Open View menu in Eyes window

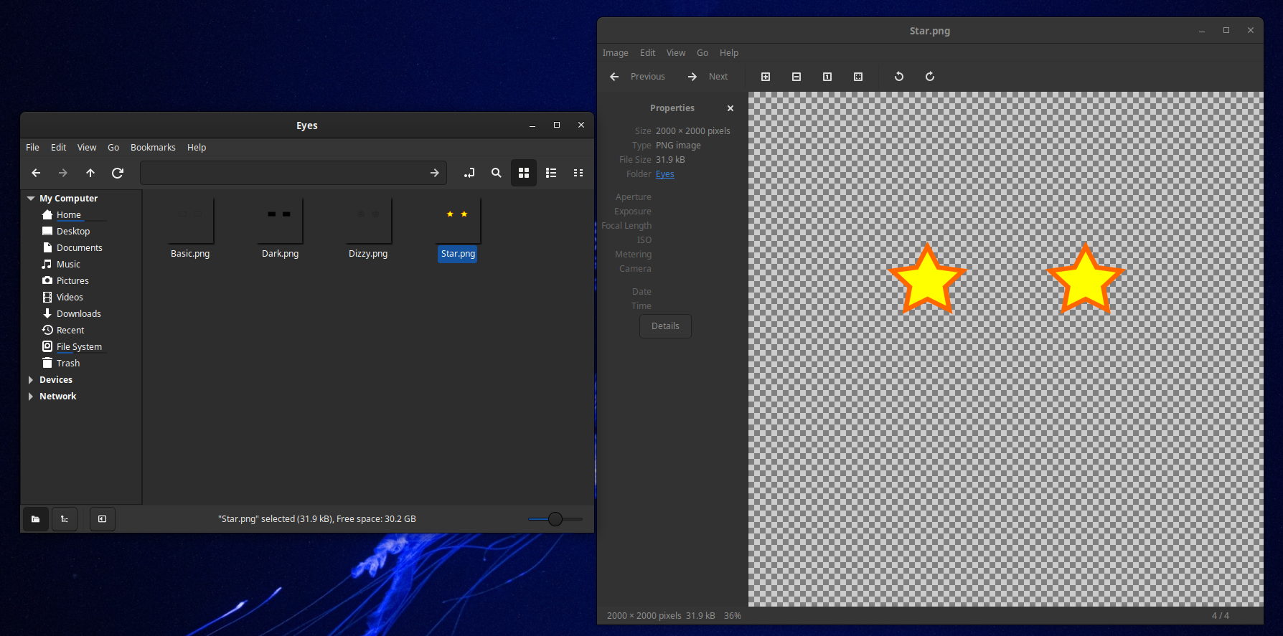click(x=87, y=148)
